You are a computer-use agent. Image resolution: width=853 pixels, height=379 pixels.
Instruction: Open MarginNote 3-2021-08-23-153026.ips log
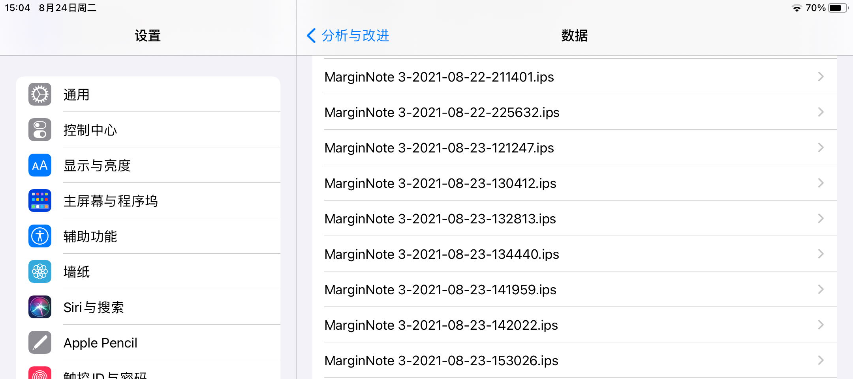575,360
